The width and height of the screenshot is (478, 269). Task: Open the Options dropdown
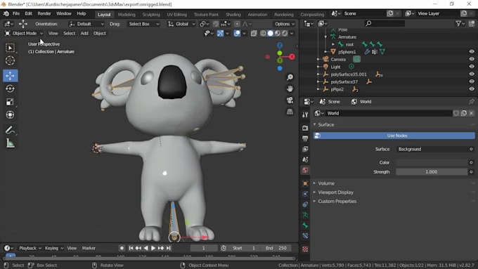pyautogui.click(x=285, y=24)
